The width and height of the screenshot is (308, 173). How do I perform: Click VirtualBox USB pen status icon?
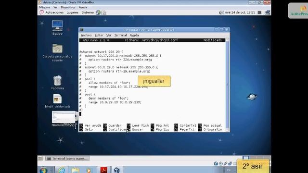[x=225, y=163]
